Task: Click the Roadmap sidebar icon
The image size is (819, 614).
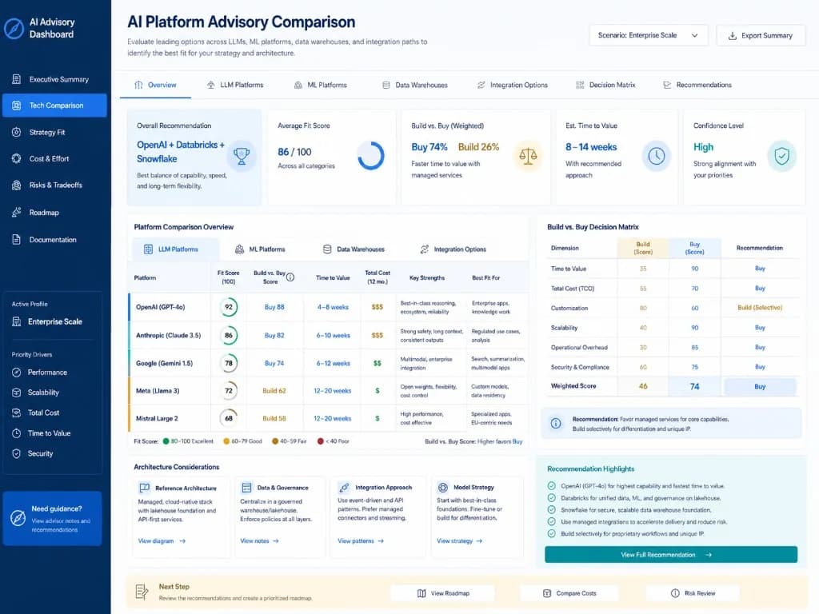Action: tap(17, 213)
